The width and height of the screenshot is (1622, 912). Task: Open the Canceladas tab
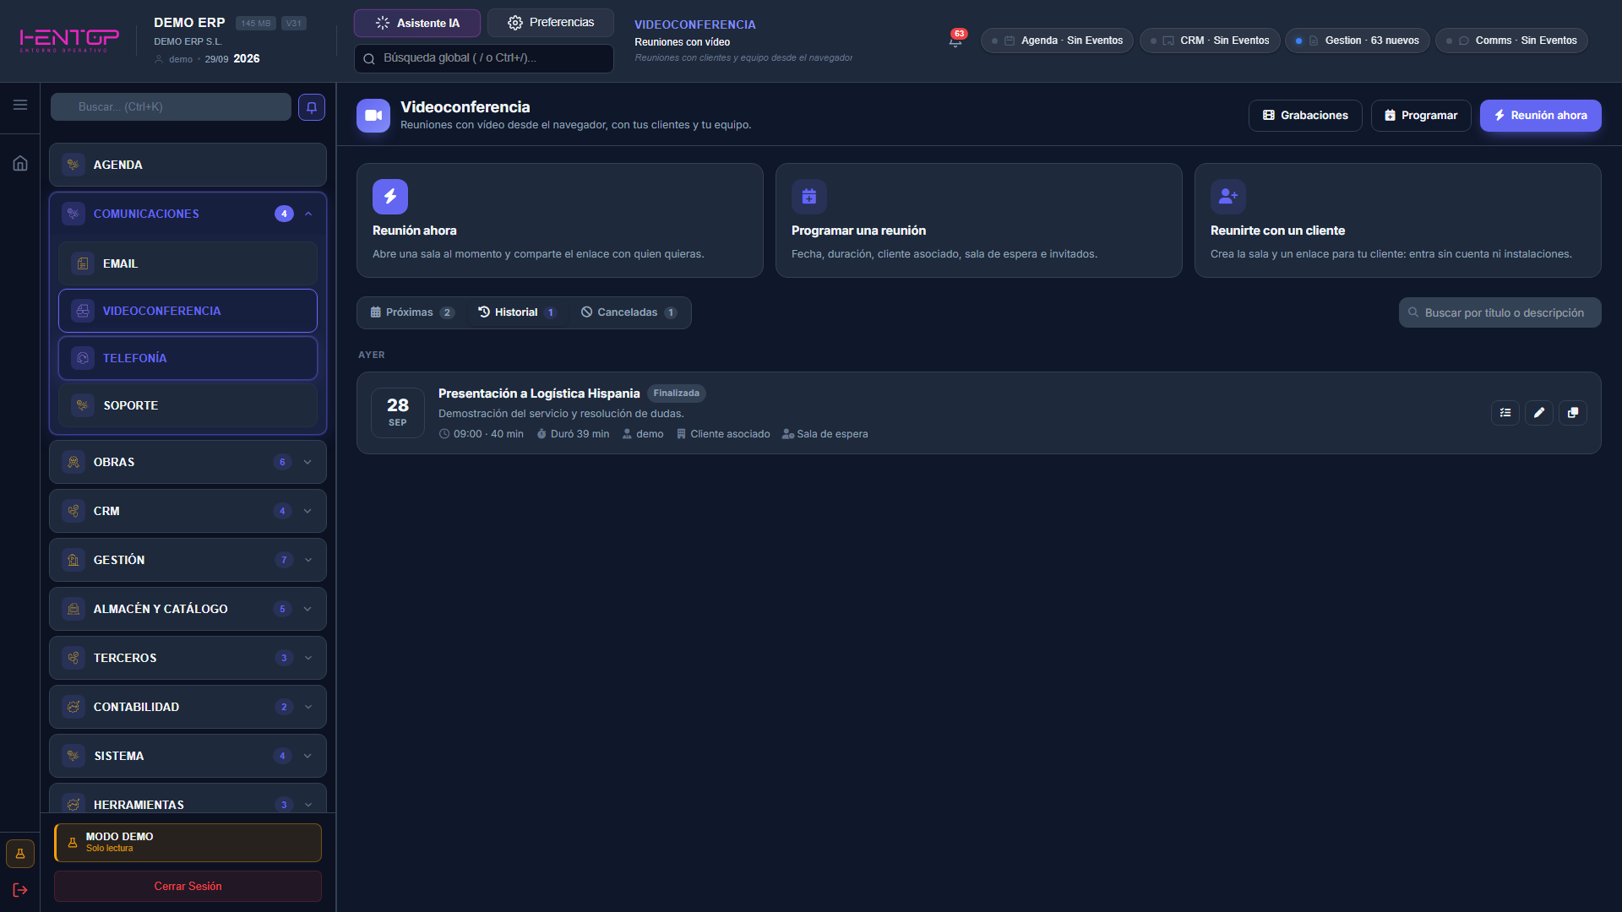point(629,312)
